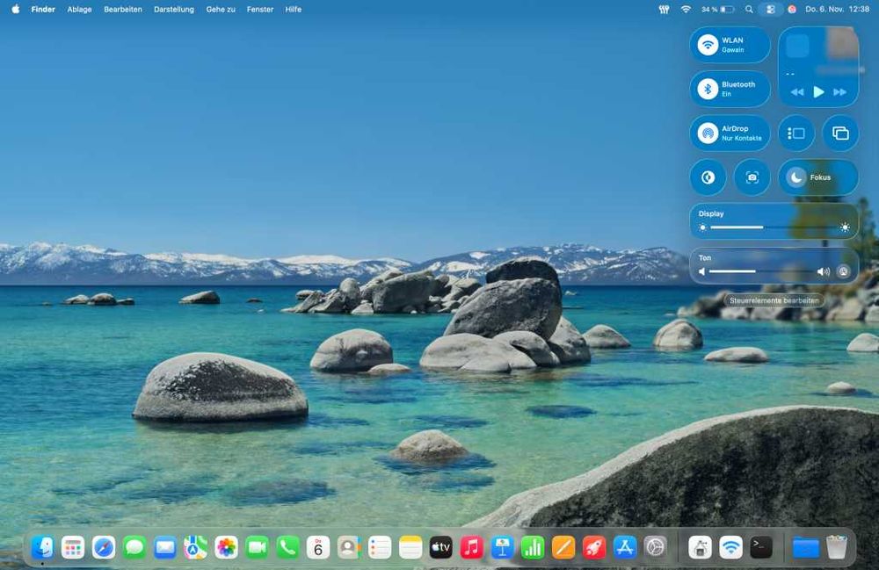Screen dimensions: 879x570
Task: Open App Store from the Dock
Action: pyautogui.click(x=624, y=547)
